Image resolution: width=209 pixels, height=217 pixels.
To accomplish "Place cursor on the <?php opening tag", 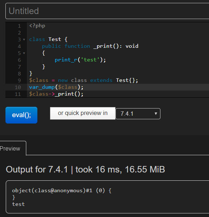I will 37,26.
